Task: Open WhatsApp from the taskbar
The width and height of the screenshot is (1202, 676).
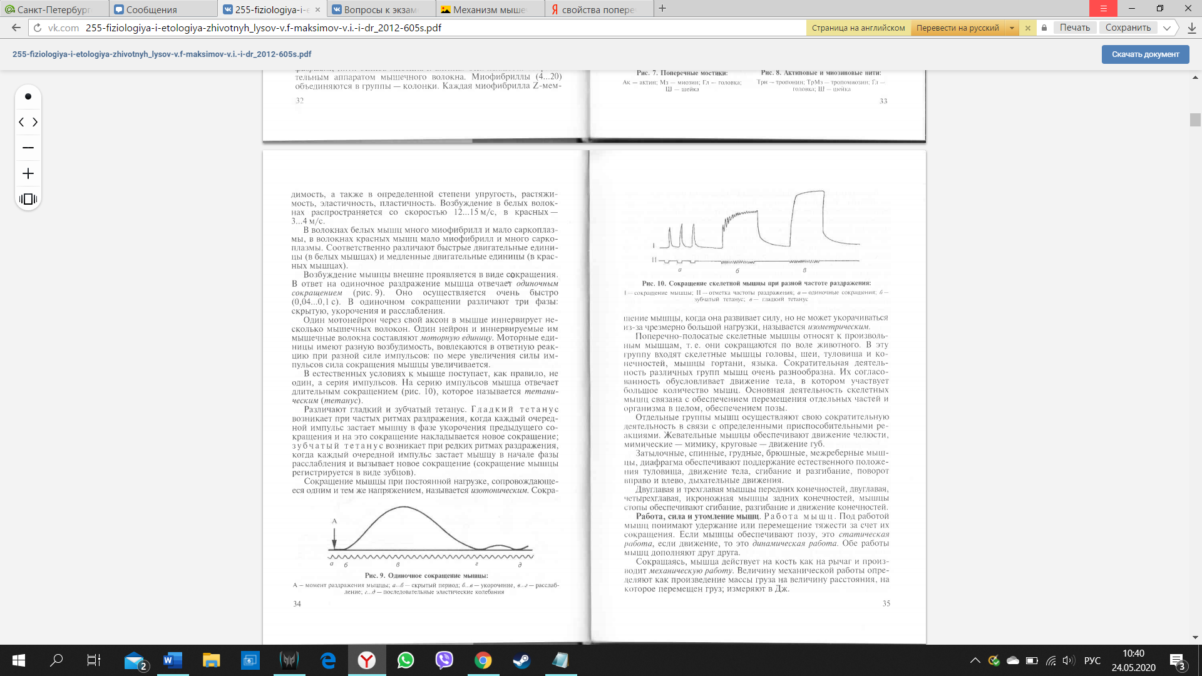Action: [406, 660]
